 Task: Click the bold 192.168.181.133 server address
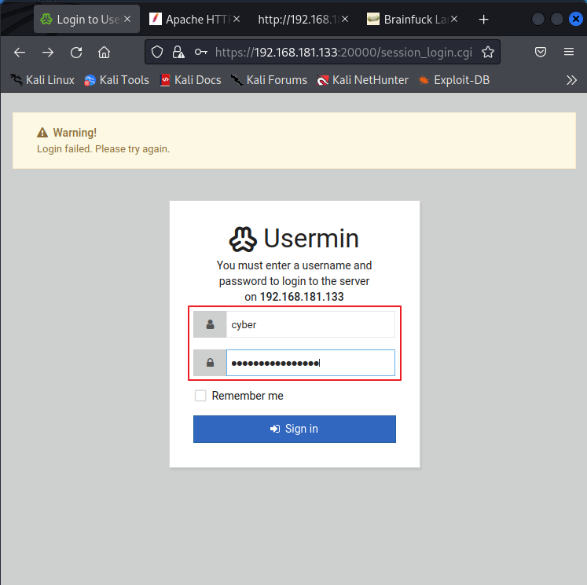[302, 297]
